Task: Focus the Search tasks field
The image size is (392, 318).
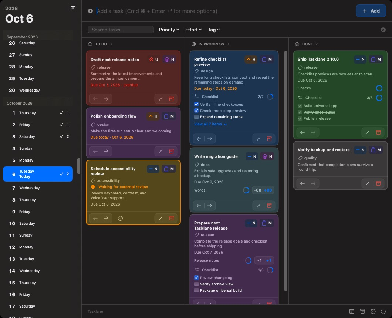Action: (121, 30)
